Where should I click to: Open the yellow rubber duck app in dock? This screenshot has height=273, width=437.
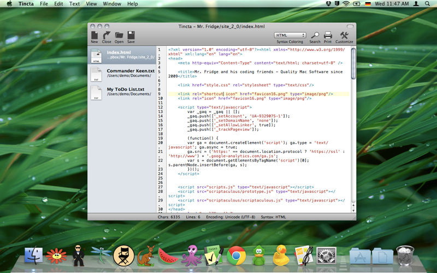coord(281,255)
